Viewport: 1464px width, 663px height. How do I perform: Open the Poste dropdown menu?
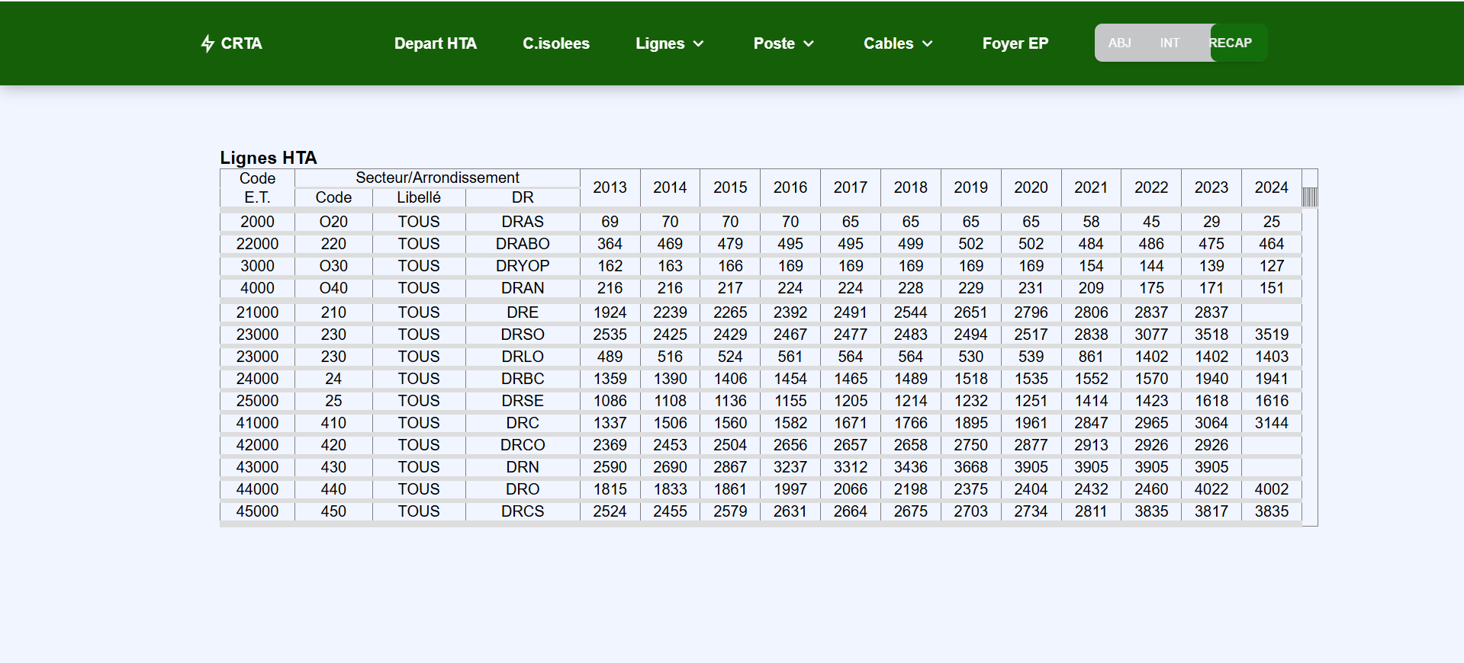pos(774,43)
